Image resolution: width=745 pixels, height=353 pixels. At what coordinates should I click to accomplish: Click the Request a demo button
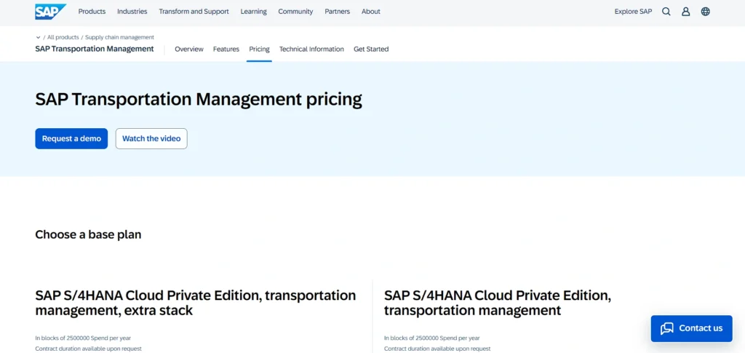(x=71, y=139)
